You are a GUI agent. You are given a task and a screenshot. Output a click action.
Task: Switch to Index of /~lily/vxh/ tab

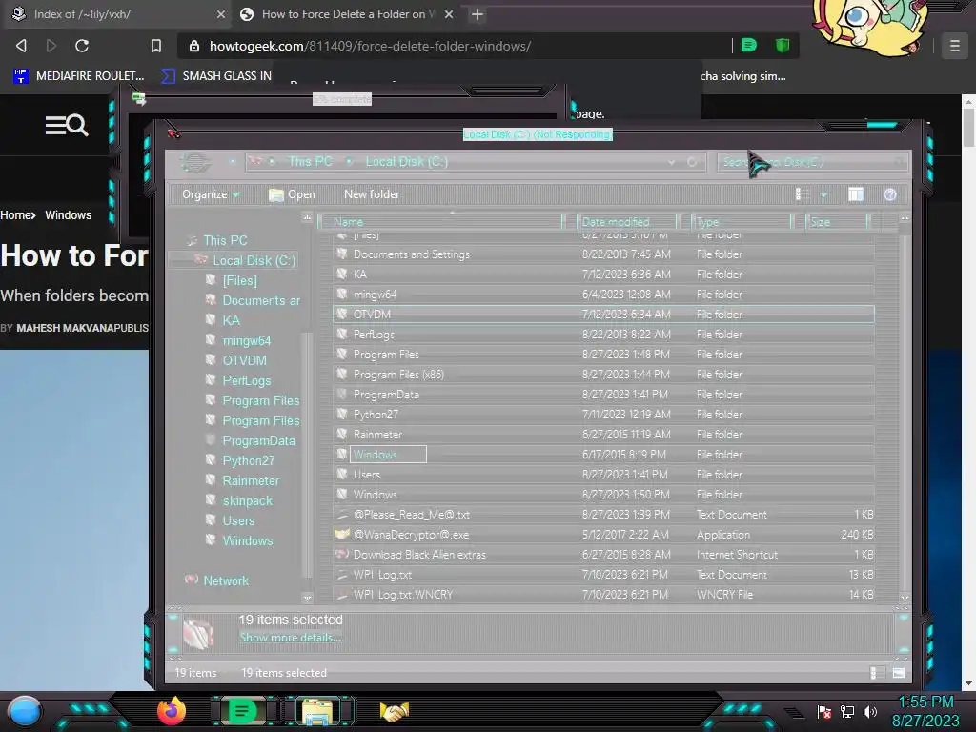(x=118, y=13)
